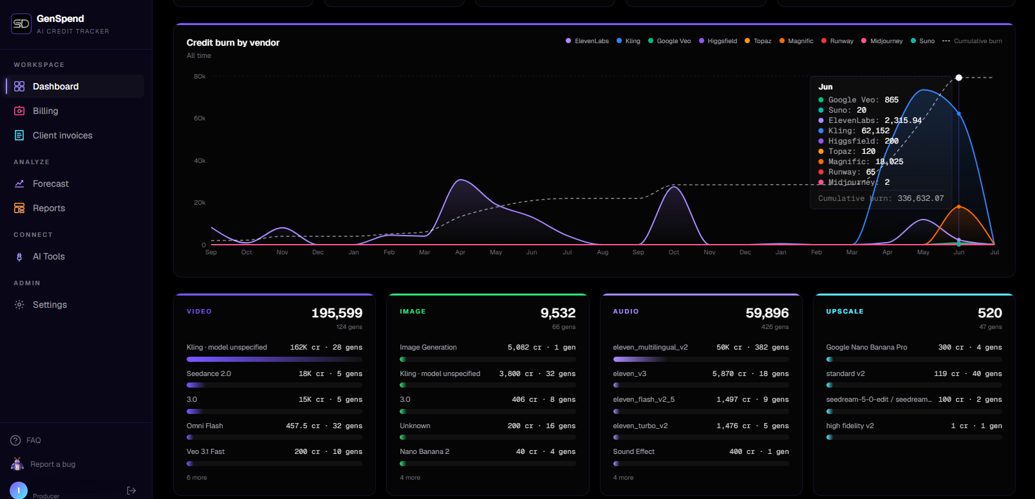
Task: Click the eleven_multilingual_v2 progress bar
Action: 701,359
